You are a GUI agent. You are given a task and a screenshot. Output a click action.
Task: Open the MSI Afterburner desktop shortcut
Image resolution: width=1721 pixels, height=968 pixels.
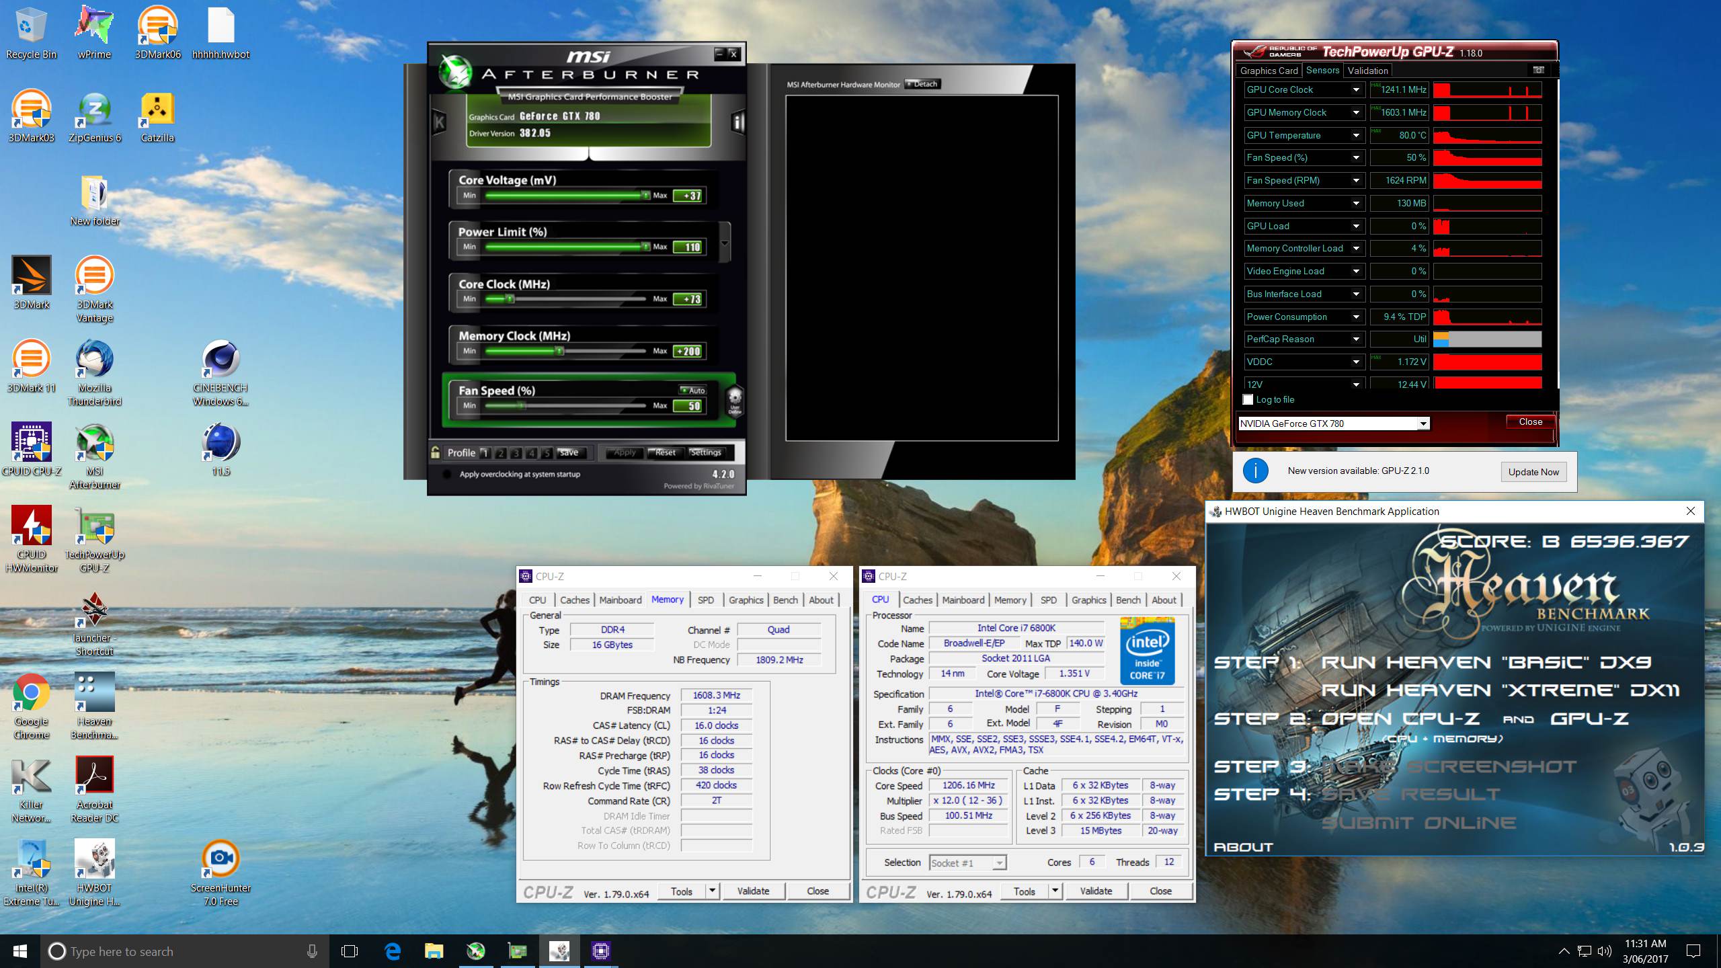click(x=94, y=457)
